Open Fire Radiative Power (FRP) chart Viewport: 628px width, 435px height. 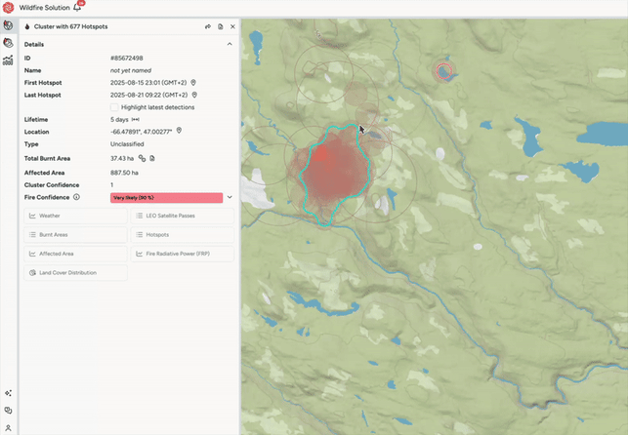(183, 254)
